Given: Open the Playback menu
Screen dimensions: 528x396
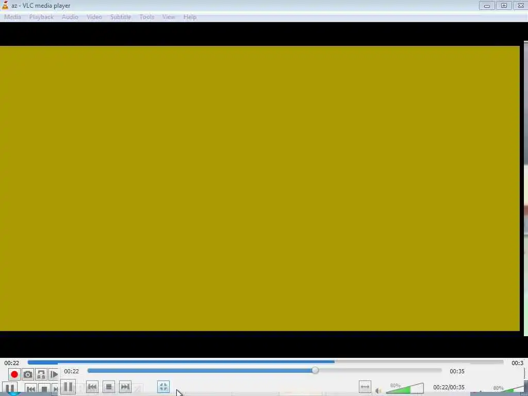Looking at the screenshot, I should (x=41, y=17).
